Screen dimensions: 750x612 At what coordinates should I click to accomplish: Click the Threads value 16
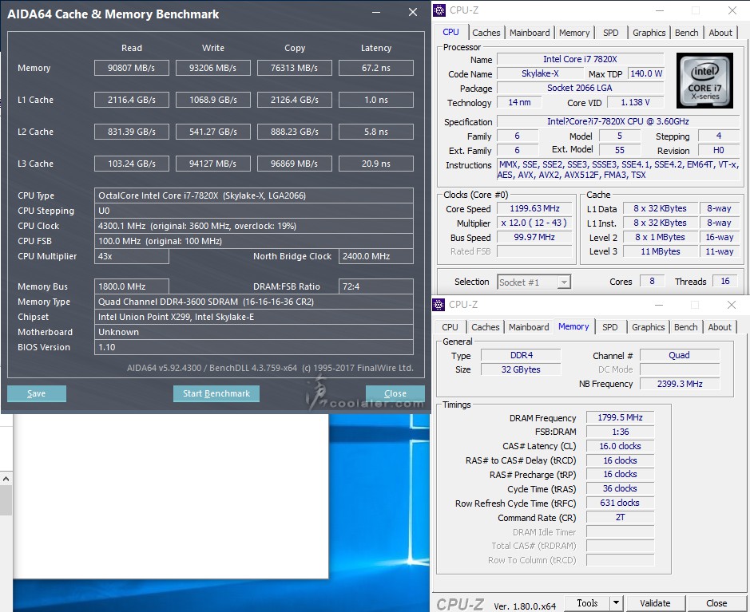[x=725, y=282]
